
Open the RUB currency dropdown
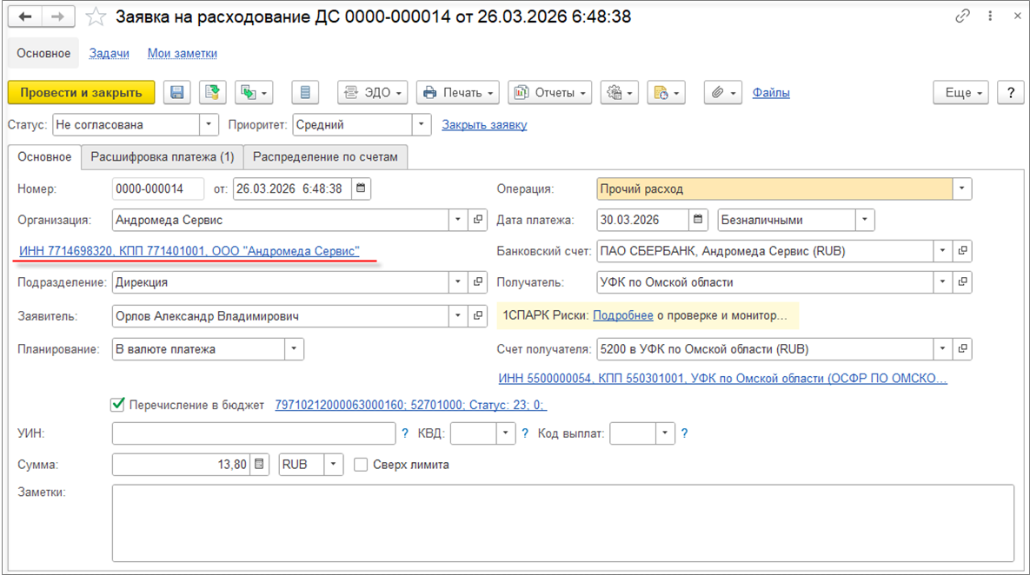point(334,465)
